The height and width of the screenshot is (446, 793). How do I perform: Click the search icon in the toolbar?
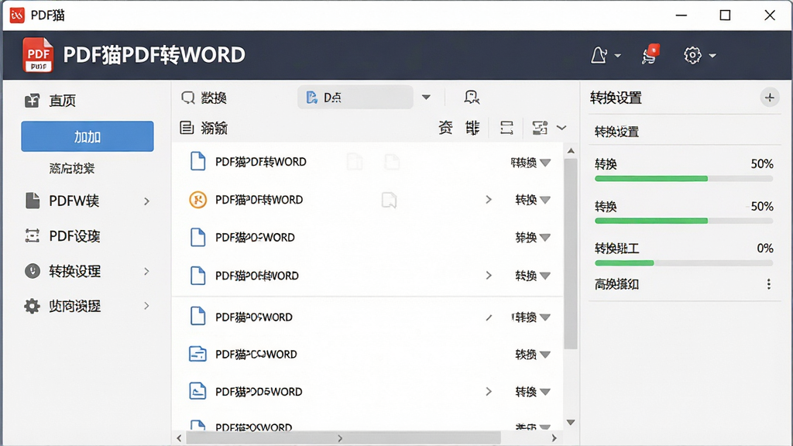click(188, 97)
